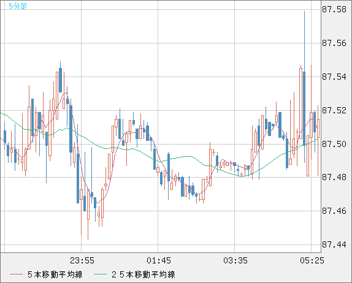Click the 87.44 price axis label

point(334,244)
